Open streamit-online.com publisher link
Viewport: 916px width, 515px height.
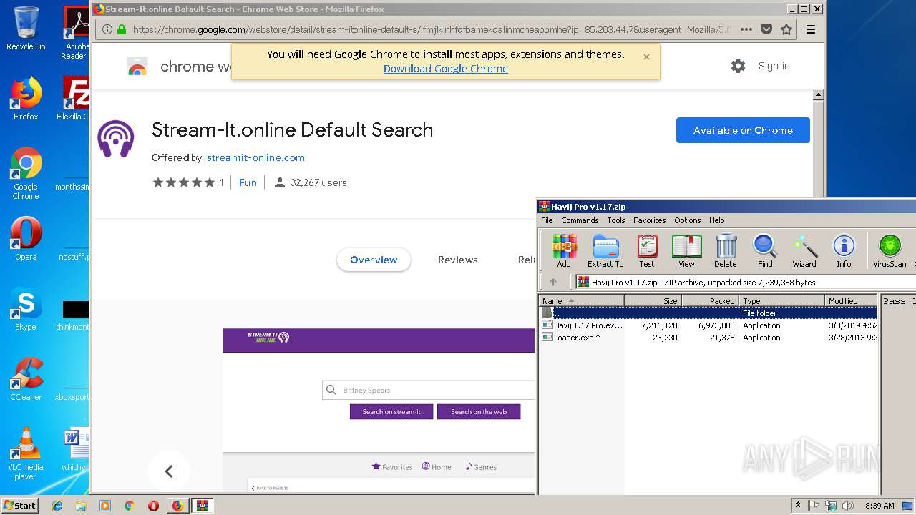click(x=255, y=157)
